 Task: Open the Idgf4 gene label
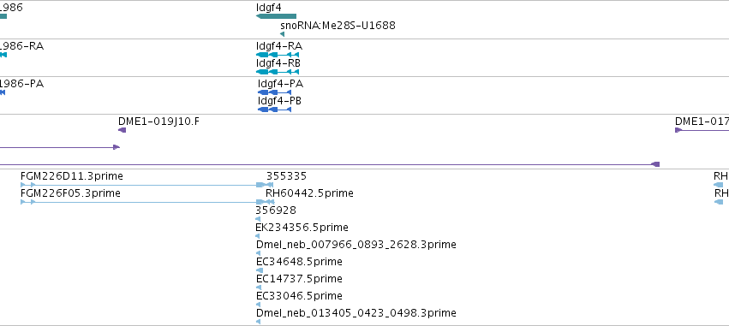point(269,8)
